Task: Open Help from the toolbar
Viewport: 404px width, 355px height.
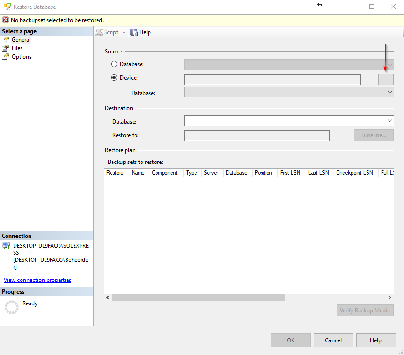Action: [x=141, y=32]
